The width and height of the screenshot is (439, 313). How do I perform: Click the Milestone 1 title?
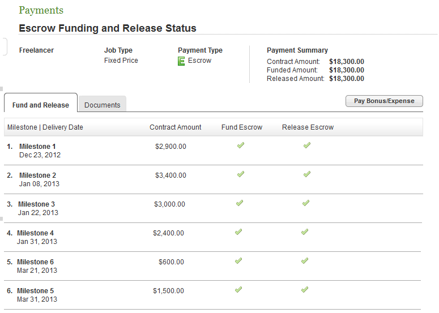click(x=37, y=147)
